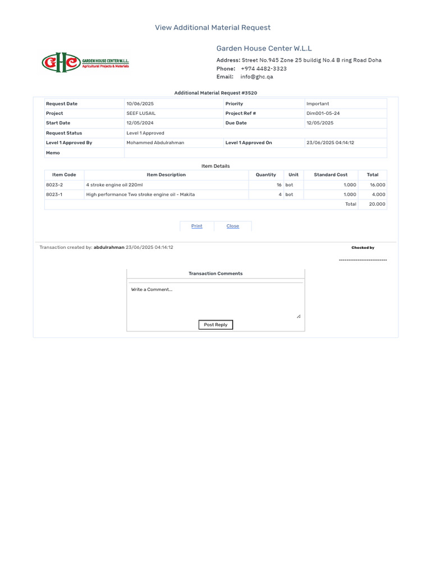Screen dimensions: 431x574
Task: Click the Dim001-05-24 project reference
Action: tap(323, 113)
